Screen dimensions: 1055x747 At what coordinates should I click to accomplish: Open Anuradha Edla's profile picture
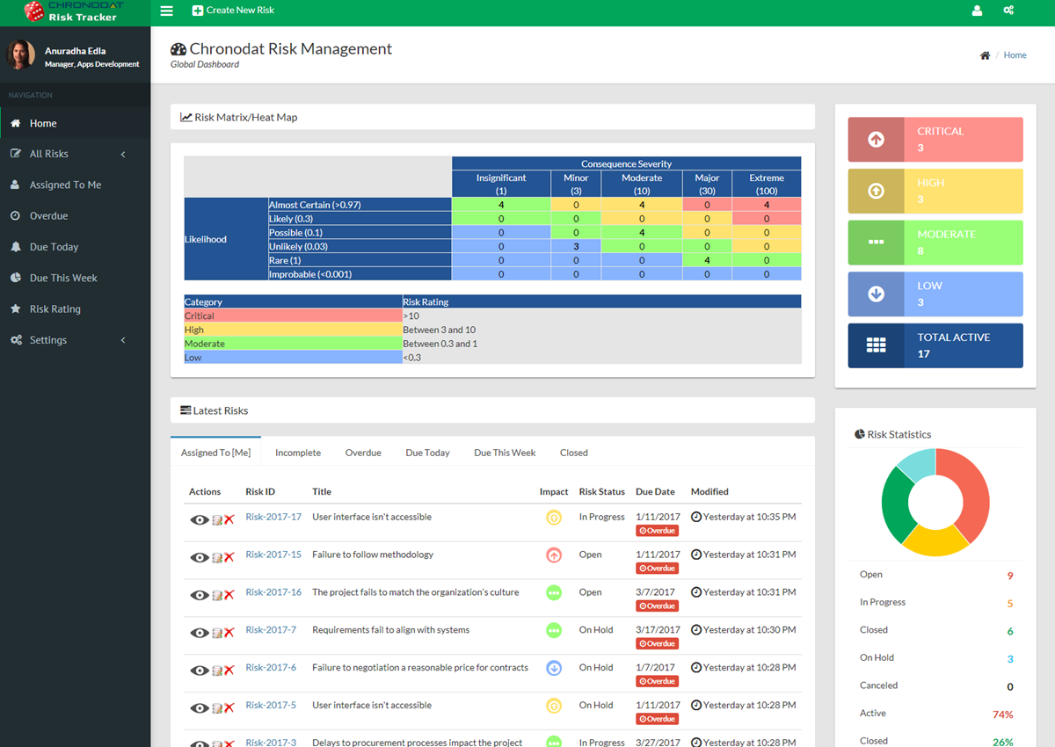[21, 54]
